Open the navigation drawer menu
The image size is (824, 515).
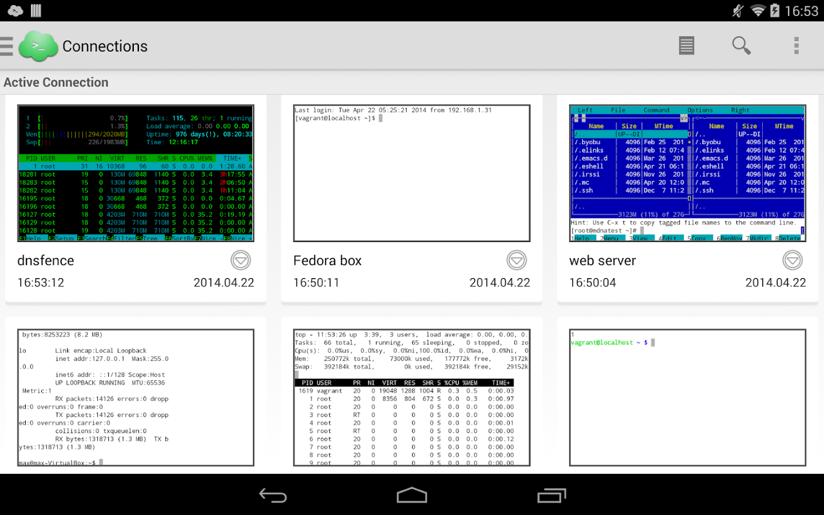(x=8, y=46)
